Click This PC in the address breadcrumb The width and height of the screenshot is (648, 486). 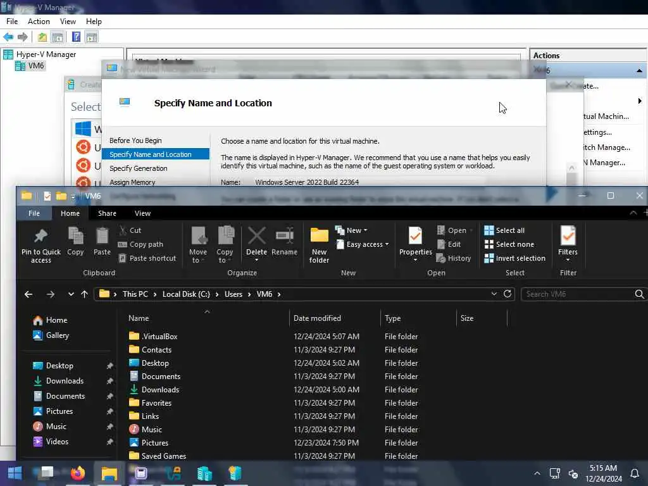[x=135, y=294]
